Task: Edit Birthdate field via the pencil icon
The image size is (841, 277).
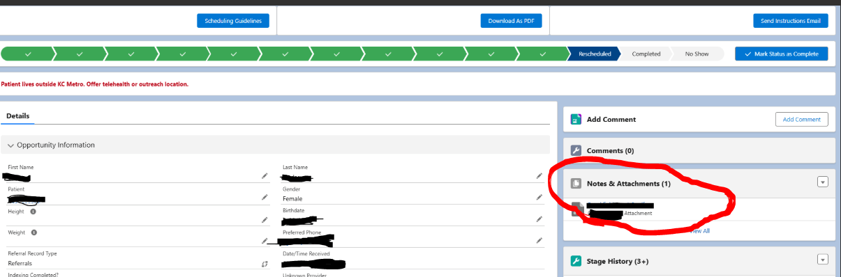Action: (x=539, y=219)
